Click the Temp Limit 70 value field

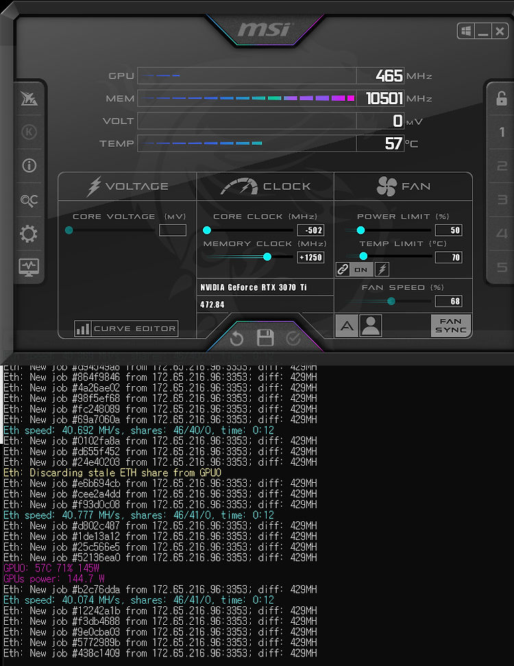[449, 257]
